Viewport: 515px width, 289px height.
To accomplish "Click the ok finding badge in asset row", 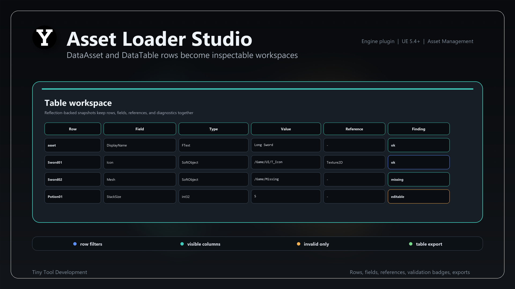I will pos(419,145).
